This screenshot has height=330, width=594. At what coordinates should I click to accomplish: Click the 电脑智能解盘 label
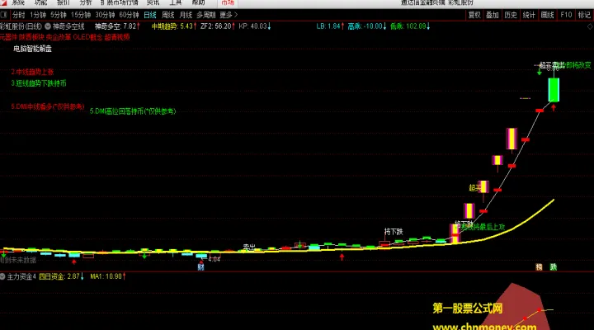tap(32, 49)
